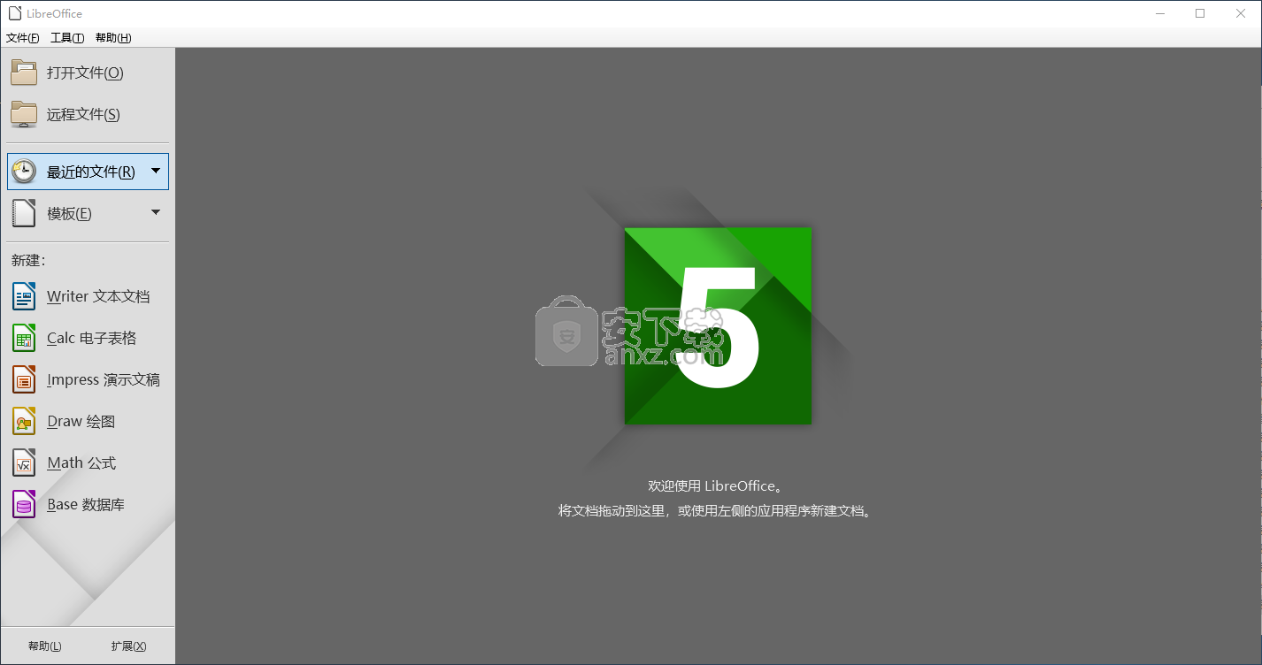Viewport: 1262px width, 665px height.
Task: Click the 最近的文件(R) label text
Action: (91, 172)
